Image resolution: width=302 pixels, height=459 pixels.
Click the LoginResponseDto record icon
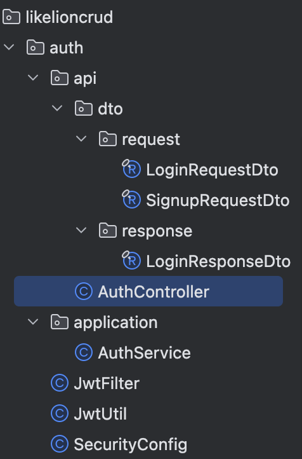point(131,260)
